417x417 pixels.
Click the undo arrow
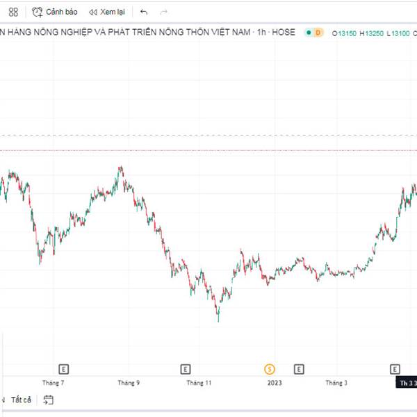coord(144,12)
